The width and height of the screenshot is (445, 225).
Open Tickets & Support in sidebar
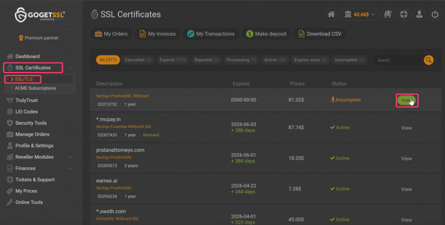coord(35,179)
